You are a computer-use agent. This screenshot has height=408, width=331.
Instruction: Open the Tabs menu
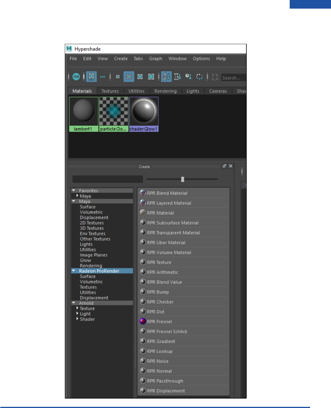click(x=138, y=58)
